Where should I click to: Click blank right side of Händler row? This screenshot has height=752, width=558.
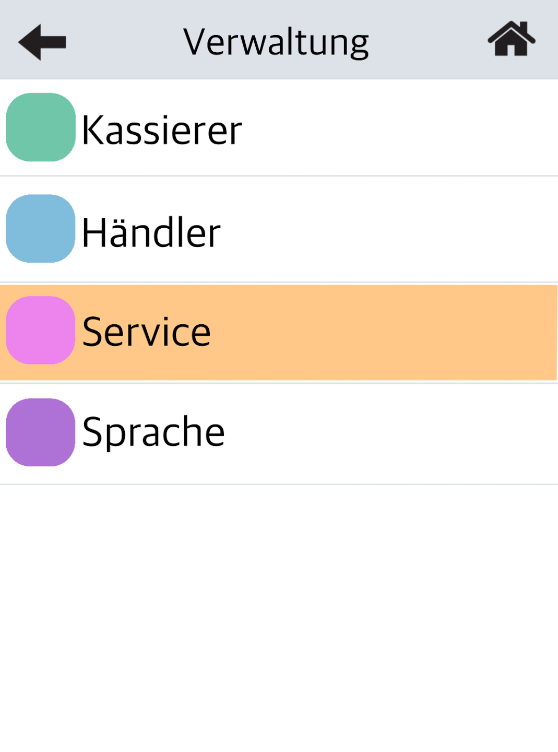[389, 230]
